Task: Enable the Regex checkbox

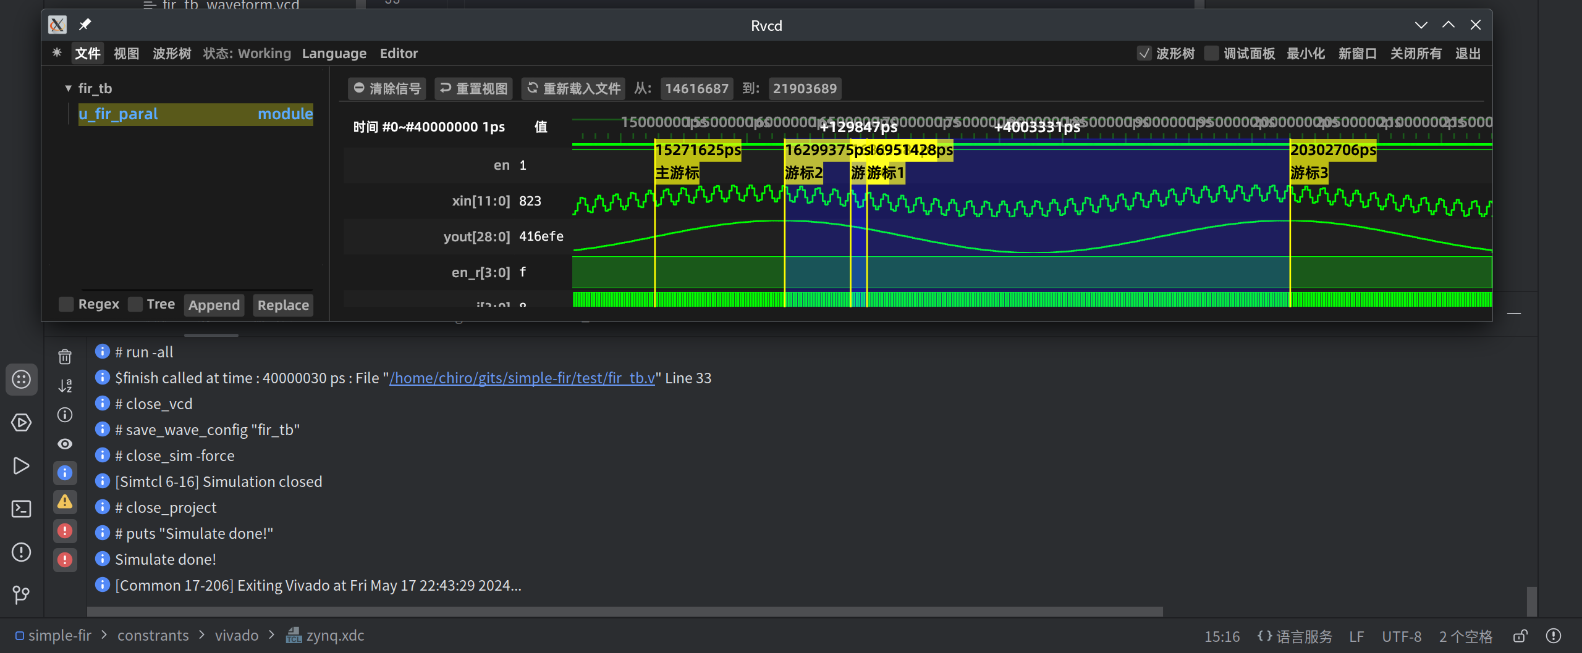Action: coord(66,304)
